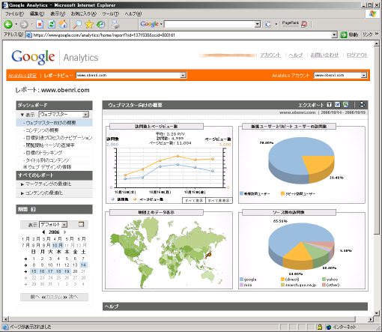This screenshot has height=332, width=382.
Task: Expand Google toolbar search box dropdown
Action: coord(258,24)
